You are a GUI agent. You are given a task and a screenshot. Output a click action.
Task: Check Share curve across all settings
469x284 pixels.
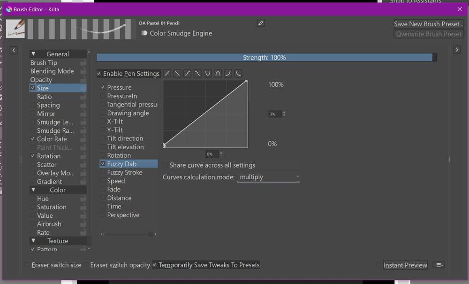click(165, 165)
